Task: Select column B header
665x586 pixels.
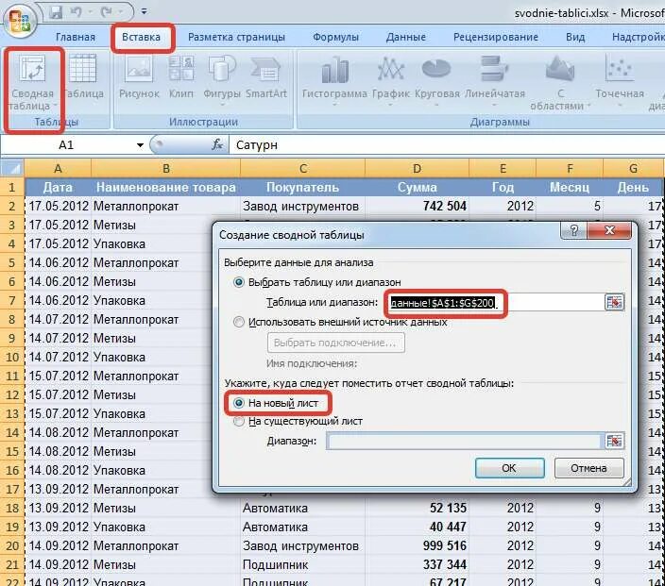Action: [x=166, y=169]
